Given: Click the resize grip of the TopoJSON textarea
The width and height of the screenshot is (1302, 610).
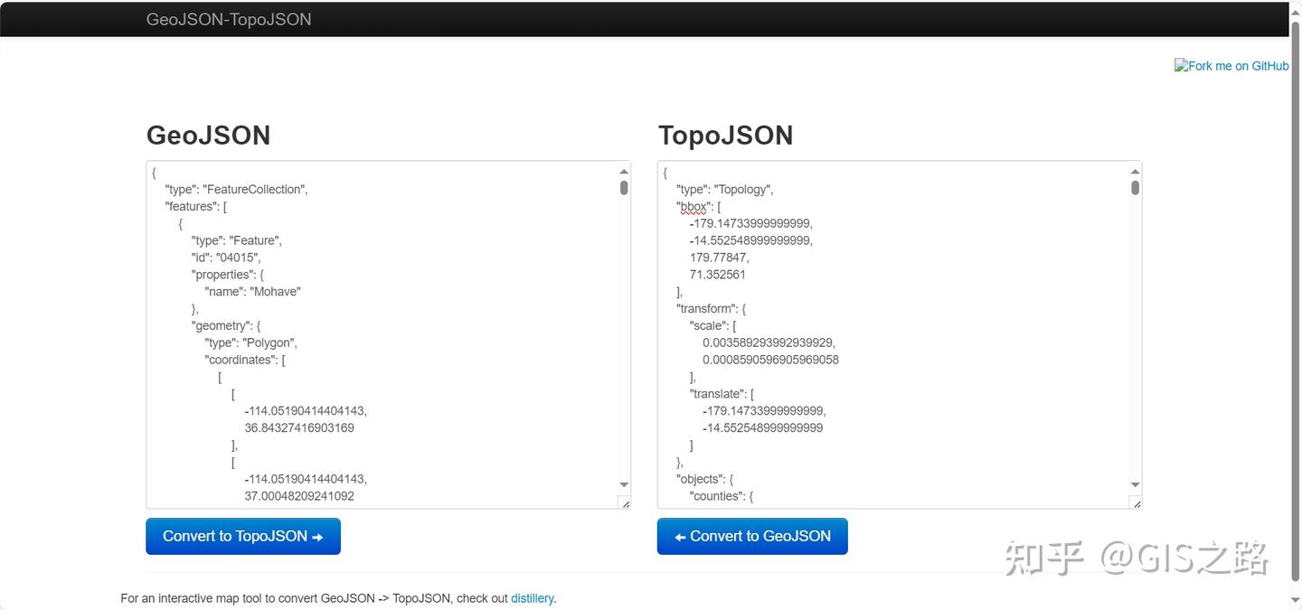Looking at the screenshot, I should pos(1137,502).
